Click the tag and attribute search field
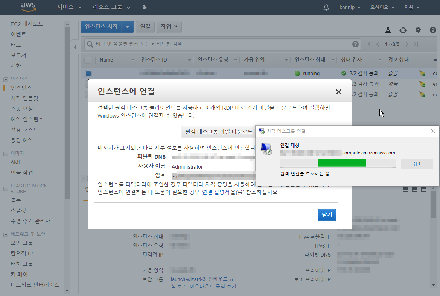This screenshot has height=296, width=440. 223,44
